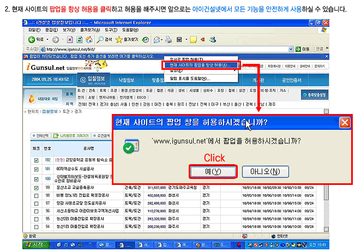Open the 파일(F) menu

tap(34, 30)
